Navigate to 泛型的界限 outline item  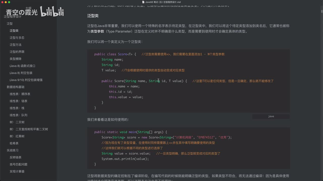(17, 52)
